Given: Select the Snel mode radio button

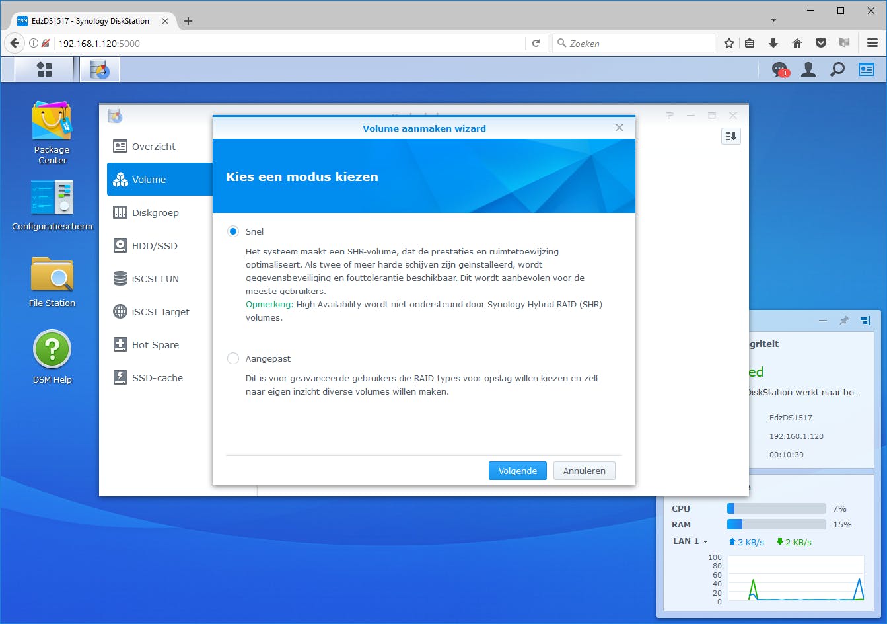Looking at the screenshot, I should [233, 231].
